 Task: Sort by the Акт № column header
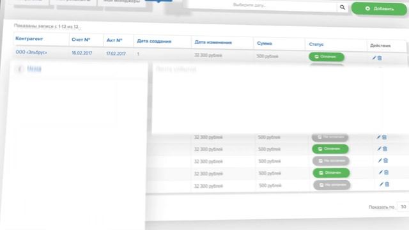coord(114,40)
